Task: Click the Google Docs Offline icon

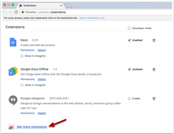Action: click(13, 71)
